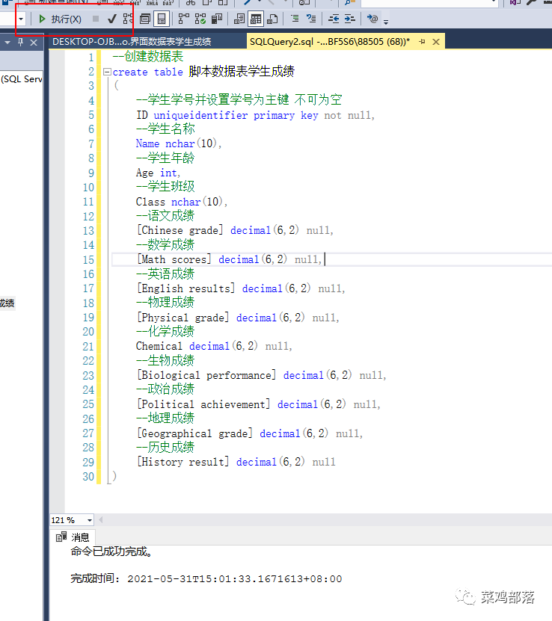Screen dimensions: 552x621
Task: Click the table name 脚本数据表学生成绩
Action: tap(242, 71)
